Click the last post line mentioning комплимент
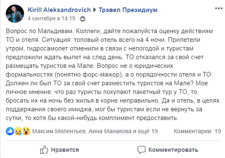Image resolution: width=225 pixels, height=158 pixels. click(x=92, y=118)
